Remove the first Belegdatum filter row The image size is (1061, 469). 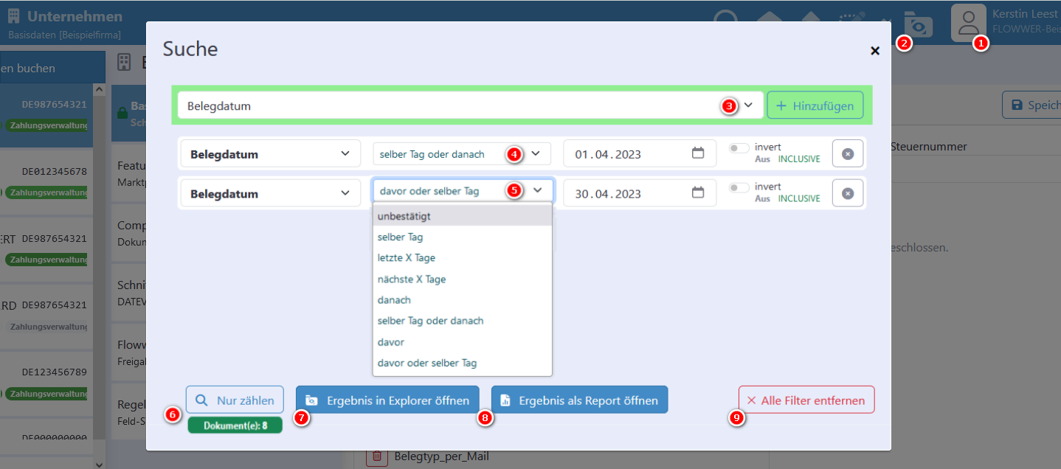click(x=848, y=153)
